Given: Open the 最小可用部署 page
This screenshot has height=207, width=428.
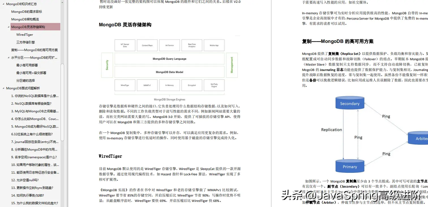Looking at the screenshot, I should pos(28,65).
